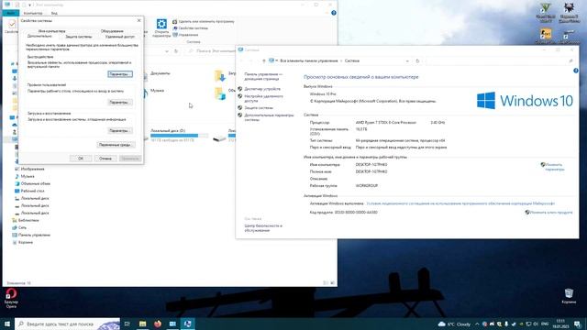Expand System window address bar dropdown

[407, 60]
